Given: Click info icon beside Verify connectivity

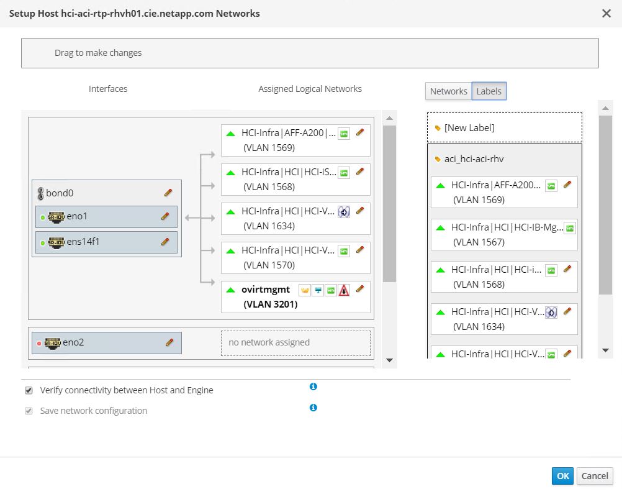Looking at the screenshot, I should click(313, 387).
